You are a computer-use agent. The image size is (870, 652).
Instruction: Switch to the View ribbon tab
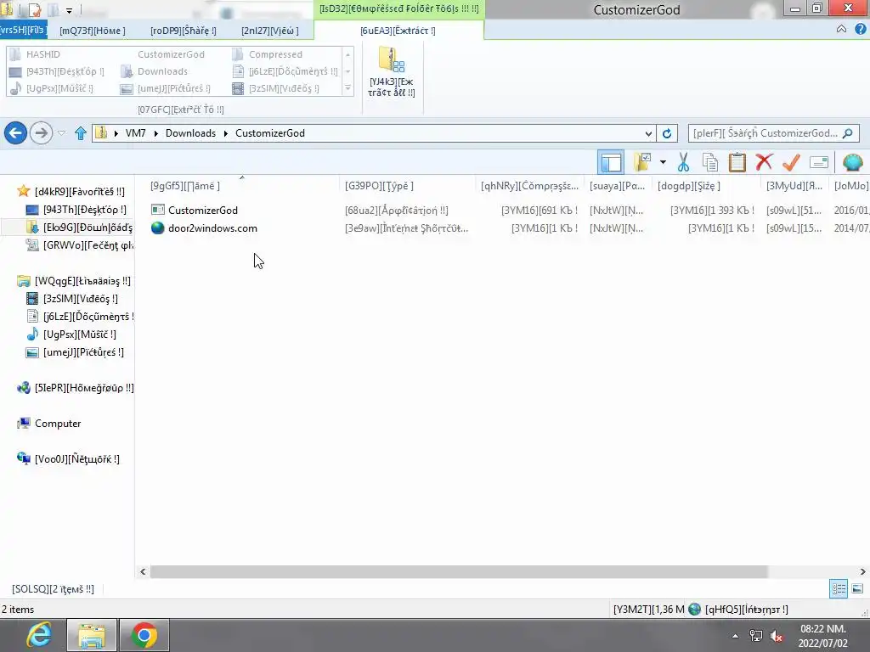pyautogui.click(x=270, y=31)
